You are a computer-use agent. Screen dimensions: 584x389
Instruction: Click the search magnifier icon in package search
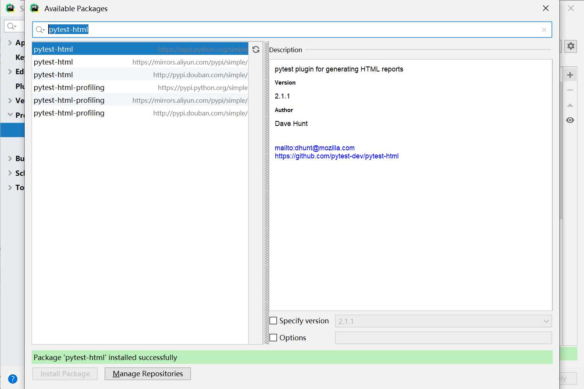[x=40, y=30]
